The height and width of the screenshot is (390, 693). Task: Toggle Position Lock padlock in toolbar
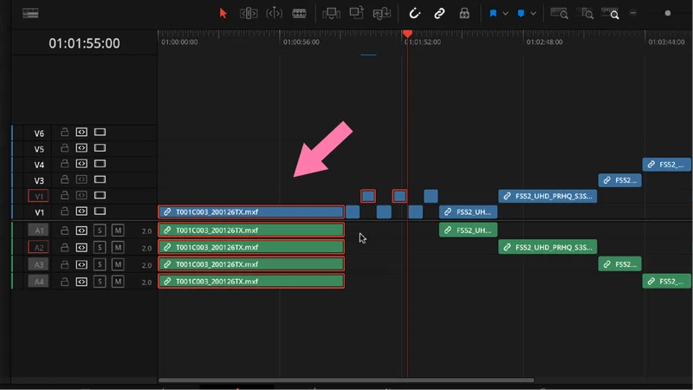click(464, 13)
